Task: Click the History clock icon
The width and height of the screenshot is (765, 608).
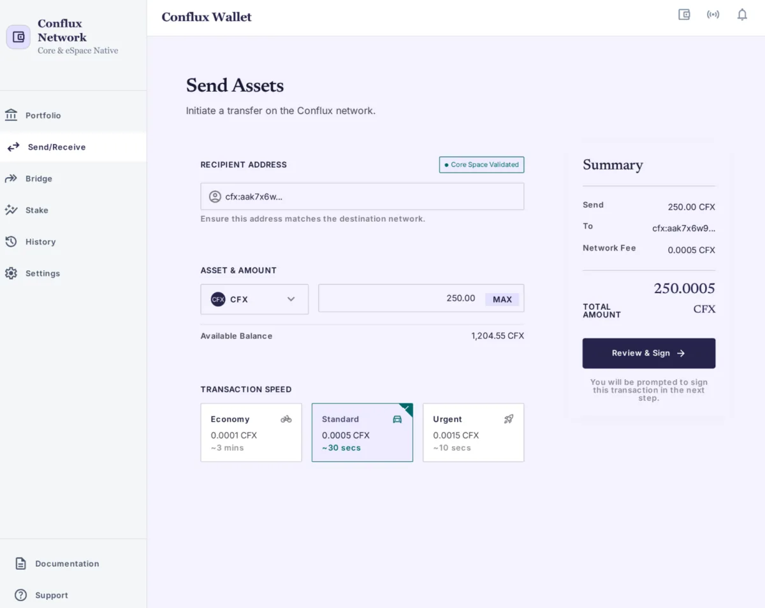Action: point(11,242)
